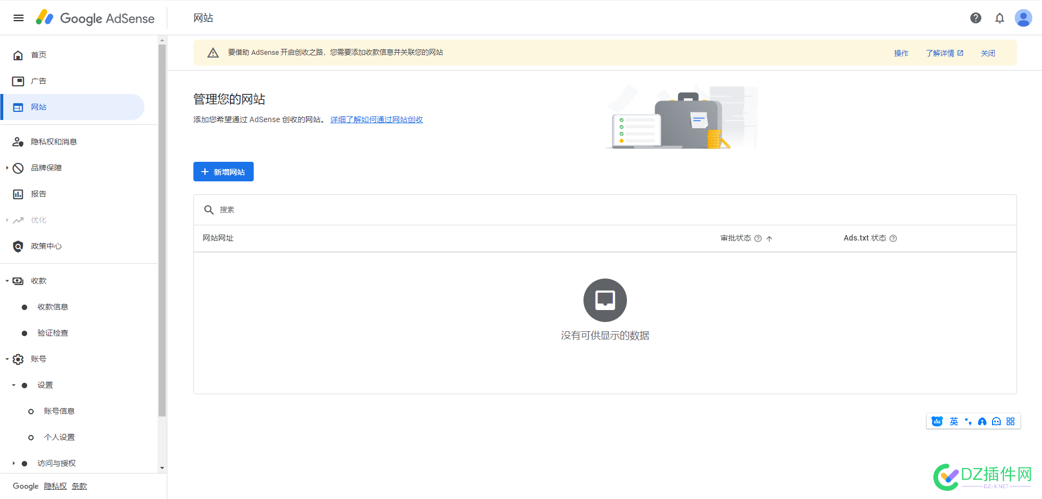
Task: Open the notifications bell
Action: [x=1000, y=18]
